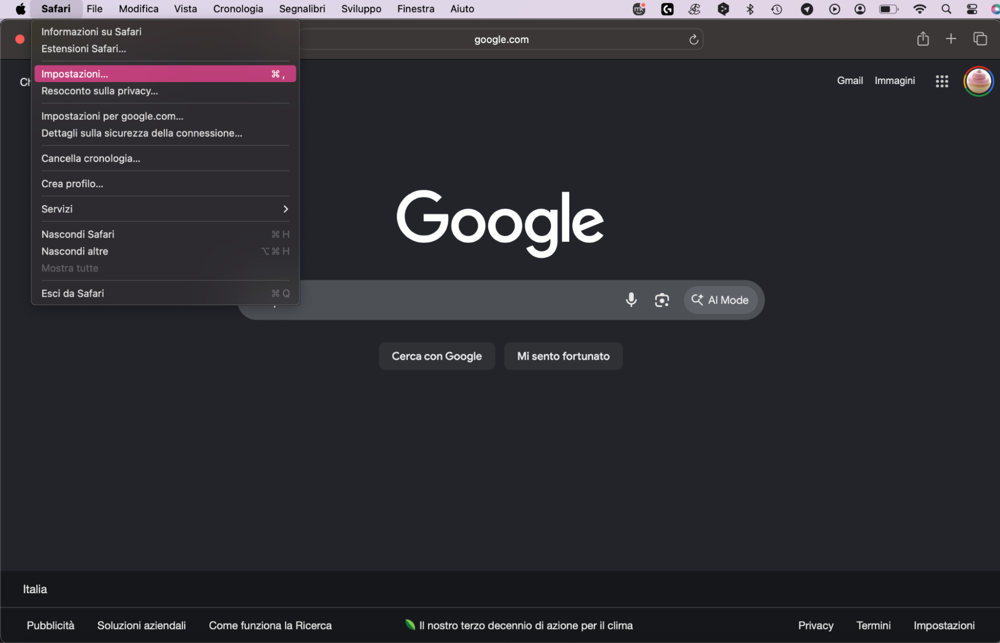Image resolution: width=1000 pixels, height=643 pixels.
Task: Open Spotlight search magnifier
Action: coord(946,9)
